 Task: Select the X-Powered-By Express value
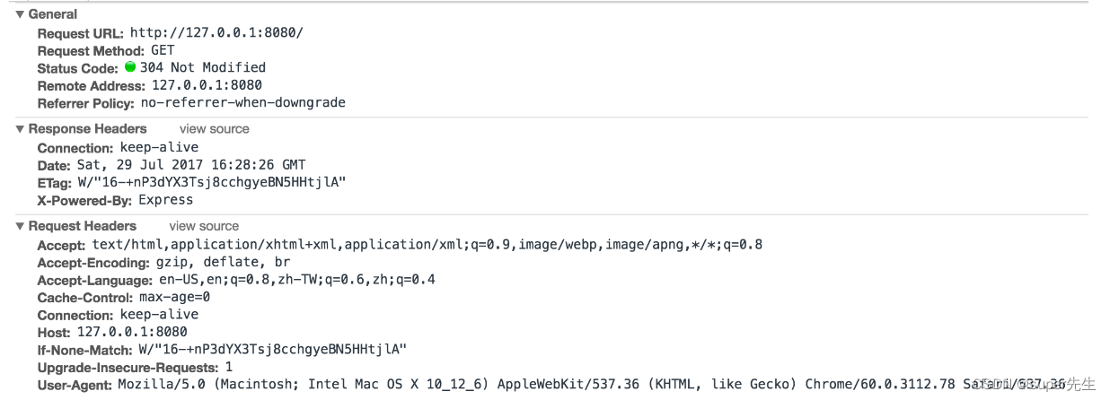(x=166, y=199)
